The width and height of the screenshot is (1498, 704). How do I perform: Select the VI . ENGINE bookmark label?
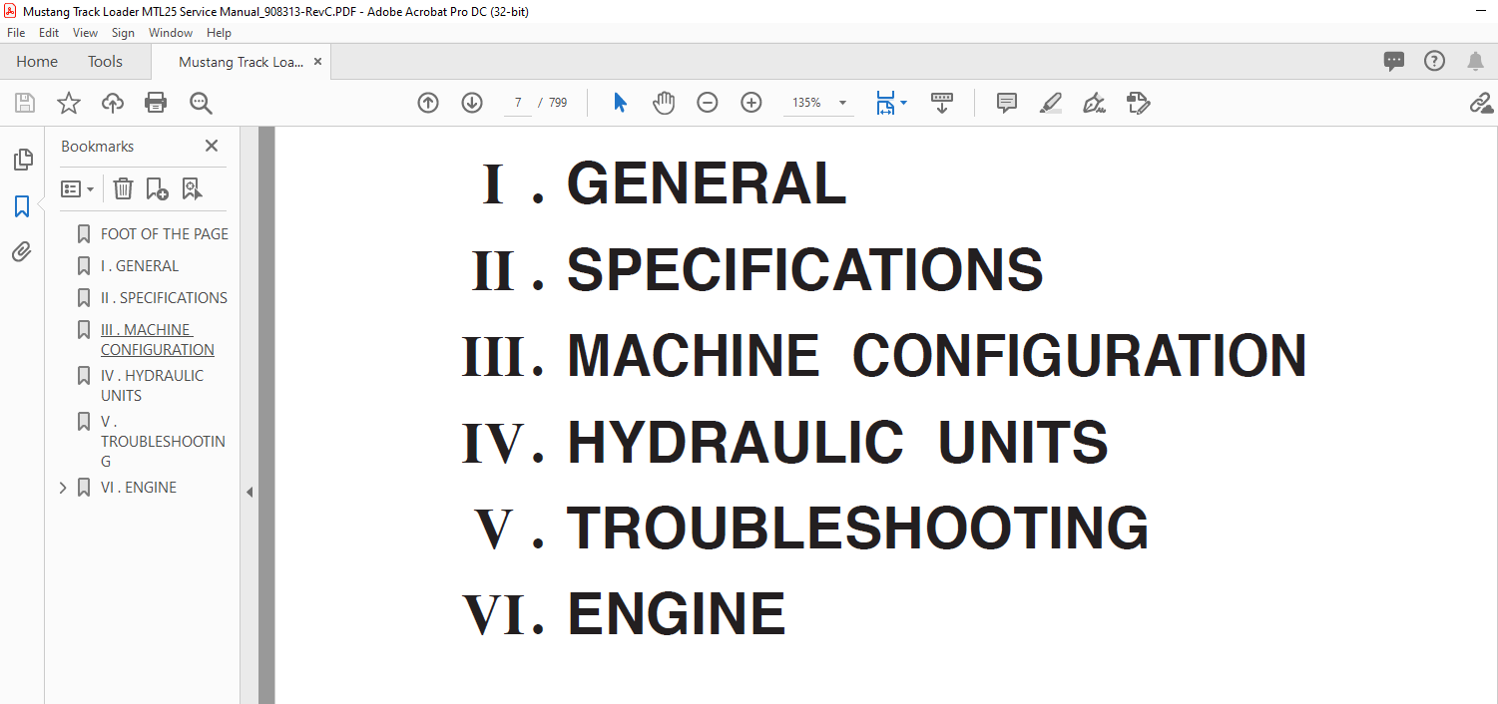click(139, 488)
